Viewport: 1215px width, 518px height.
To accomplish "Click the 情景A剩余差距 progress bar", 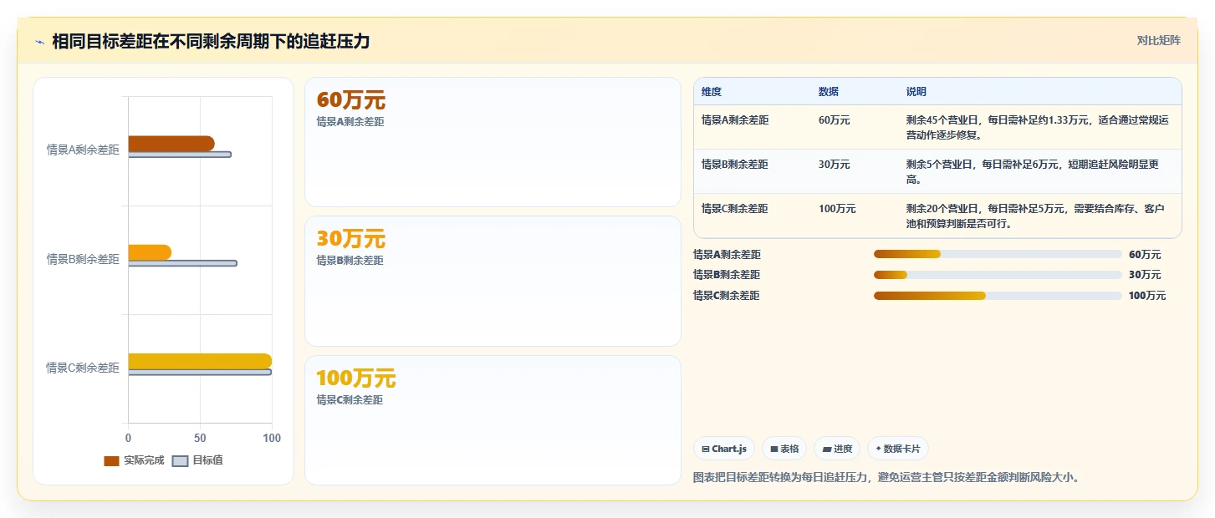I will pyautogui.click(x=998, y=254).
